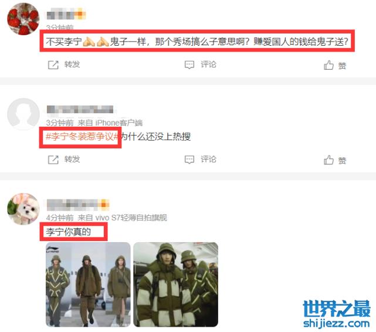Click 评论 text on second post
Image resolution: width=376 pixels, height=332 pixels.
(x=208, y=160)
